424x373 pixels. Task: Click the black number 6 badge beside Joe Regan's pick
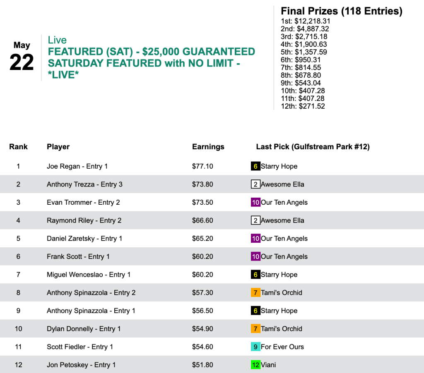point(255,166)
